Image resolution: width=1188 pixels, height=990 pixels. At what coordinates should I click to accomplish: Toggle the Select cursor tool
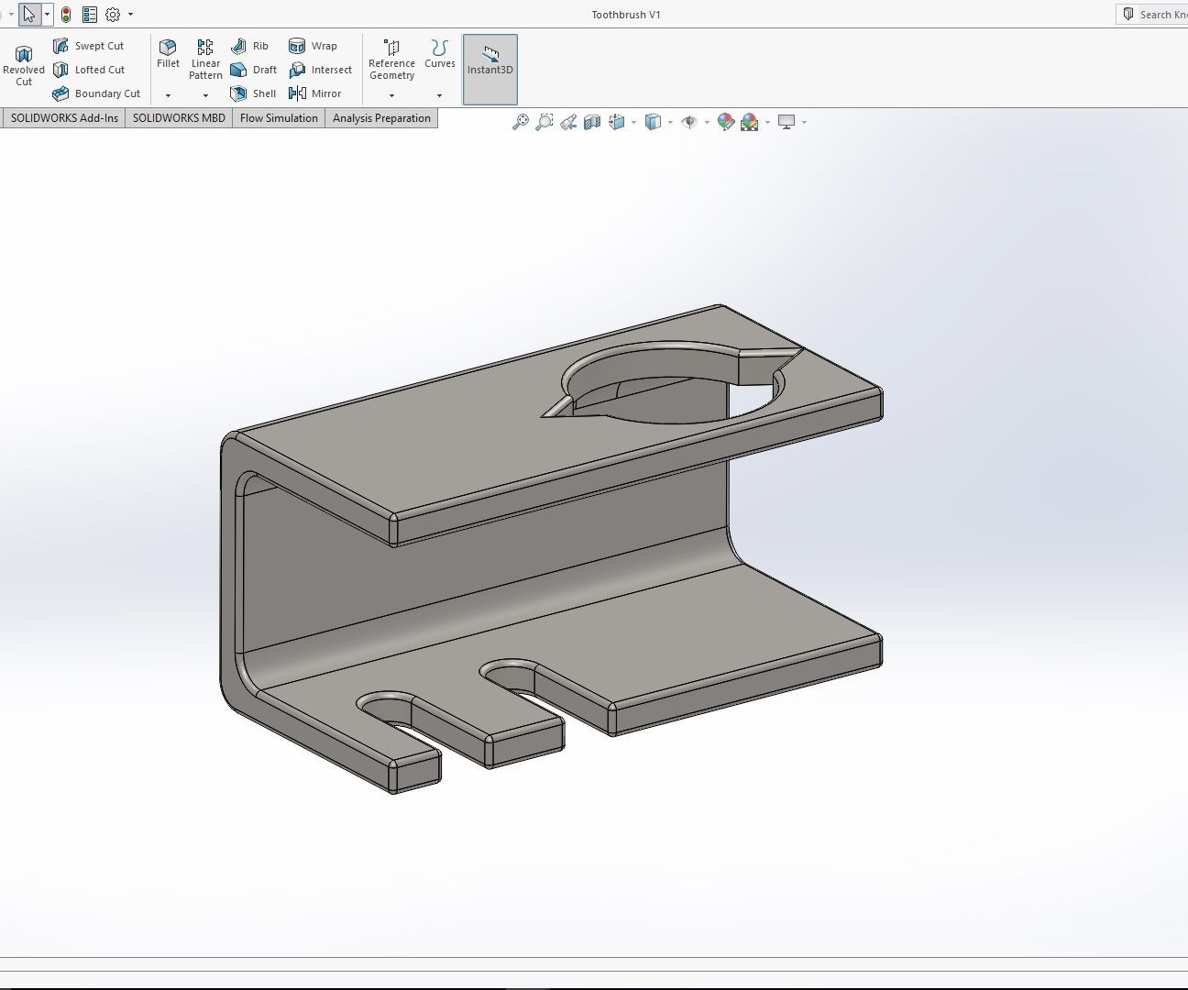29,15
